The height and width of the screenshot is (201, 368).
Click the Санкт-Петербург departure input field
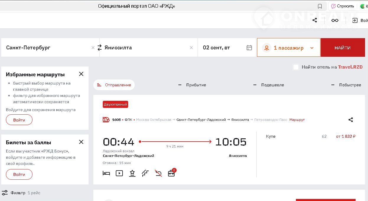coord(47,48)
